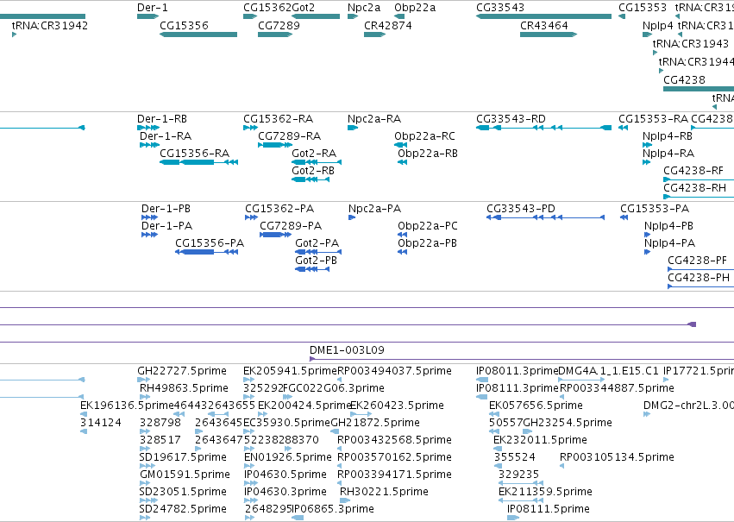Click the Der-1-RA transcript label
734x522 pixels.
point(166,136)
